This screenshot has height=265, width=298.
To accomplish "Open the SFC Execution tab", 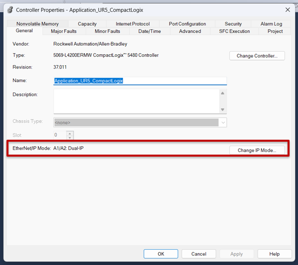I will click(x=234, y=31).
